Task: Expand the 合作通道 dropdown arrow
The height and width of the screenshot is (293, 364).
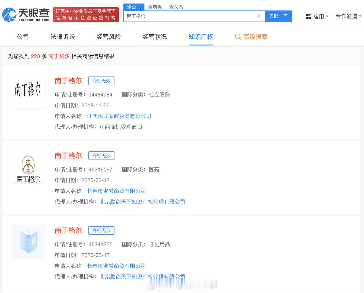Action: pyautogui.click(x=360, y=16)
